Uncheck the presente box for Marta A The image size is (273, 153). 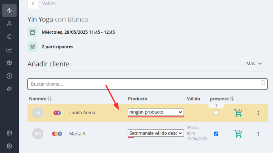point(216,134)
